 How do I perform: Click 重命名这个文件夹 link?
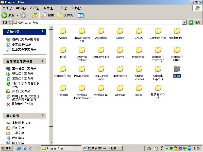24,68
